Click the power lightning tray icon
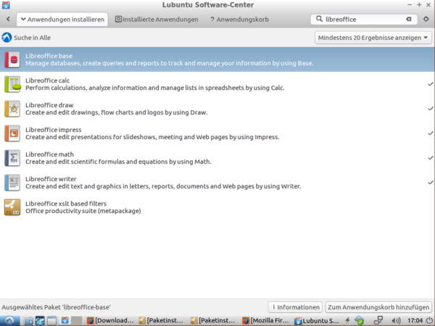 [x=347, y=320]
